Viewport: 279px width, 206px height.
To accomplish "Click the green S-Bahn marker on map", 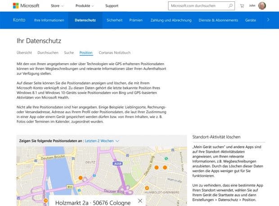I will tap(166, 158).
